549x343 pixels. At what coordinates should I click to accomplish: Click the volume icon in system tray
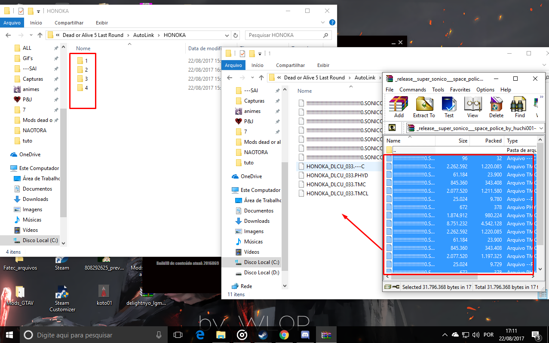[x=476, y=335]
